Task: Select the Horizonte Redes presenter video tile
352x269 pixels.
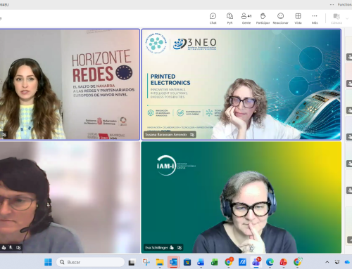Action: (x=70, y=84)
